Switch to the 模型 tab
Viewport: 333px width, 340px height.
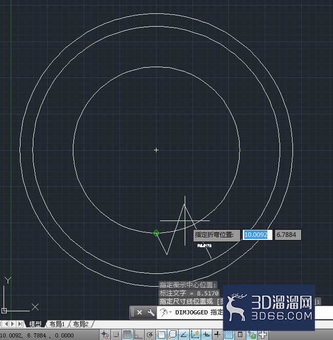click(35, 324)
